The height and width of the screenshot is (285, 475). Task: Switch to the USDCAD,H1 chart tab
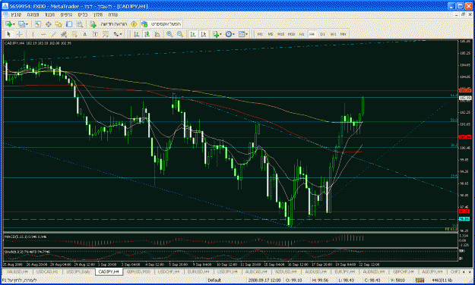[x=47, y=271]
